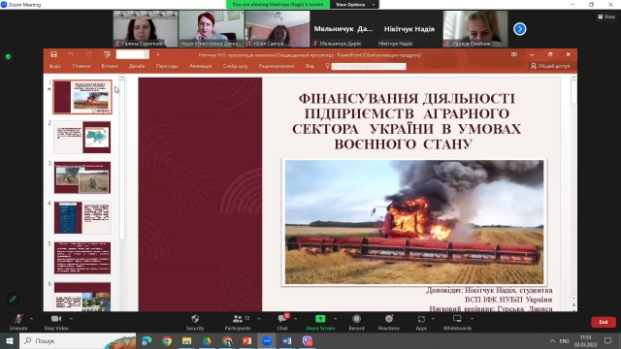Open the Слайд-шоу ribbon tab
The height and width of the screenshot is (349, 621).
point(235,66)
